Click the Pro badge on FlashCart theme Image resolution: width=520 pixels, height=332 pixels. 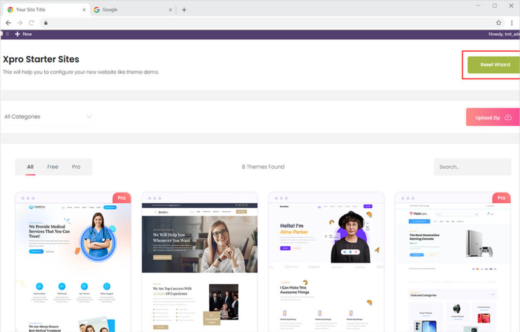pos(501,198)
